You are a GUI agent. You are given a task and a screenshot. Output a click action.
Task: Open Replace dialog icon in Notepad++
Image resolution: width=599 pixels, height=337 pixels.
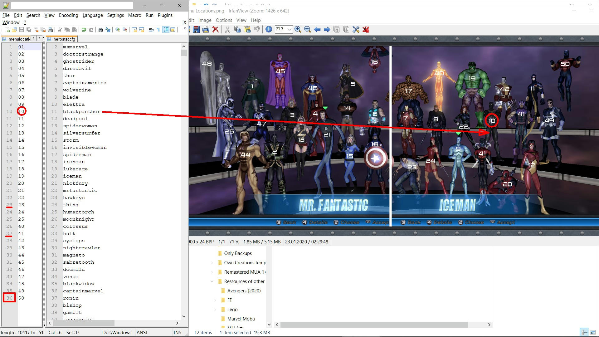(108, 30)
